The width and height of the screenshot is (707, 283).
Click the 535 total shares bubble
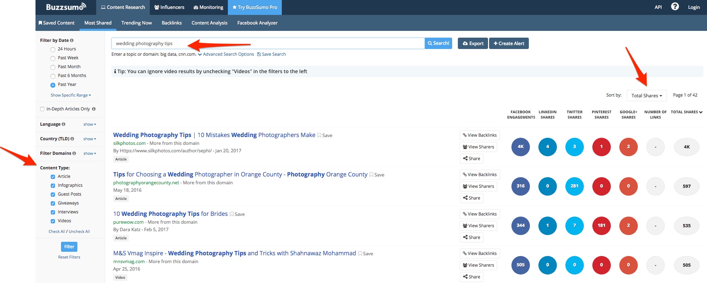687,225
